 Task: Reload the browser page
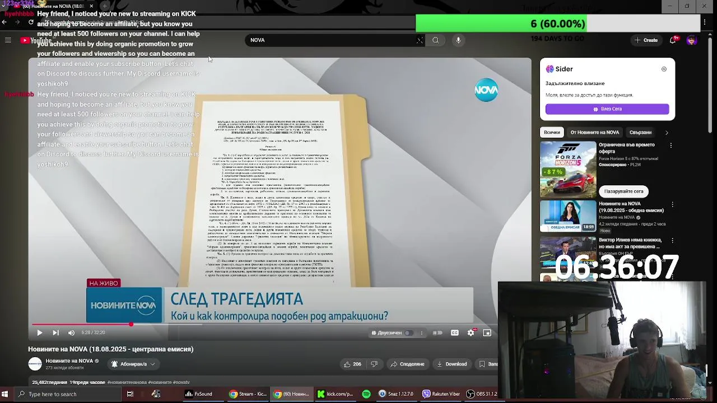(x=31, y=22)
